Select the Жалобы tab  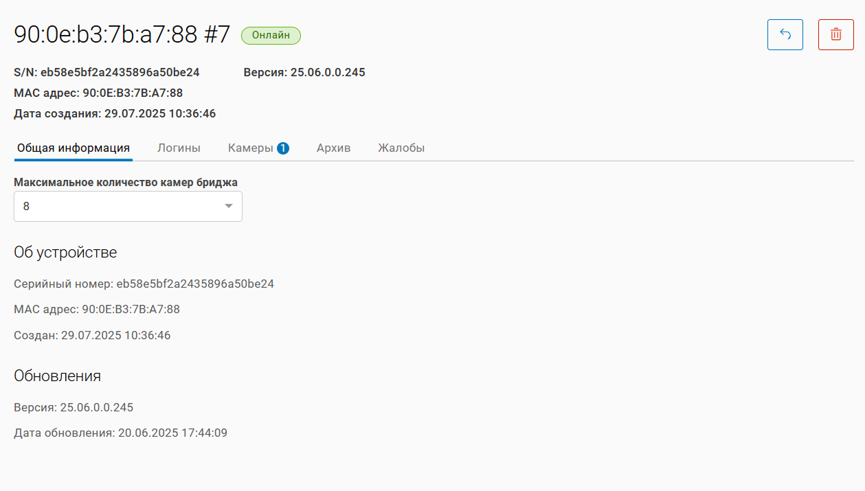coord(401,148)
